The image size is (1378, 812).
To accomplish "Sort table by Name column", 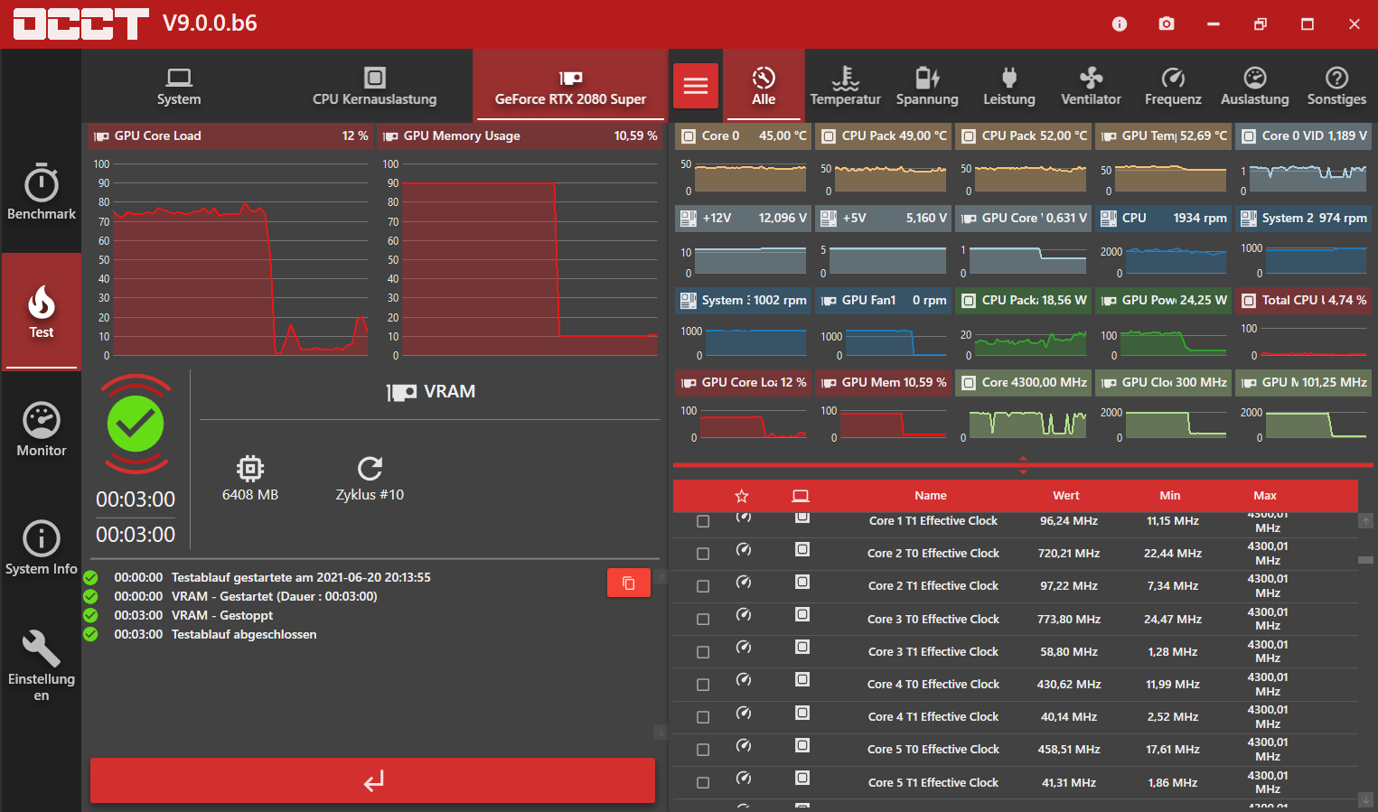I will point(930,496).
